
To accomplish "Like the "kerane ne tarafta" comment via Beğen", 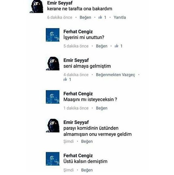I will pyautogui.click(x=85, y=17).
